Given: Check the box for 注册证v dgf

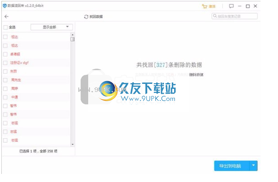Looking at the screenshot, I should [x=5, y=63].
